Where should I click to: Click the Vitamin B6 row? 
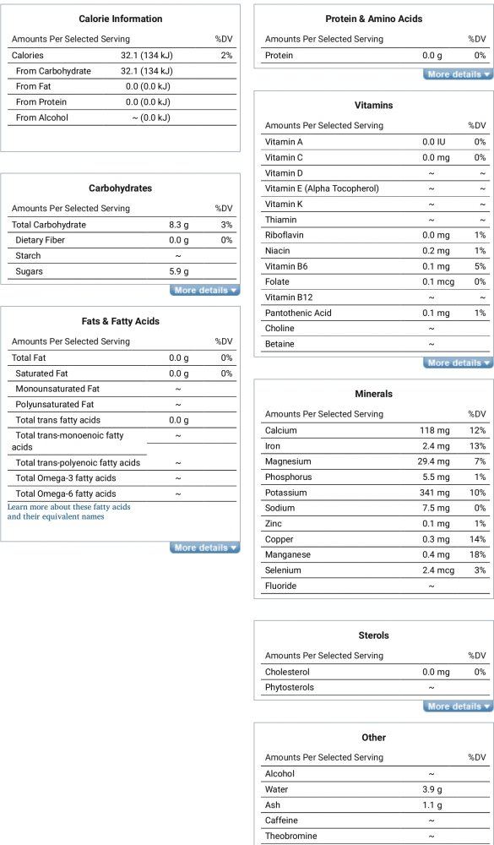pos(376,266)
